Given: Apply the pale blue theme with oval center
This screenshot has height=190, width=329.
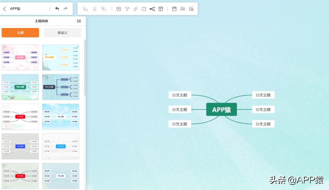Looking at the screenshot, I should tap(61, 176).
